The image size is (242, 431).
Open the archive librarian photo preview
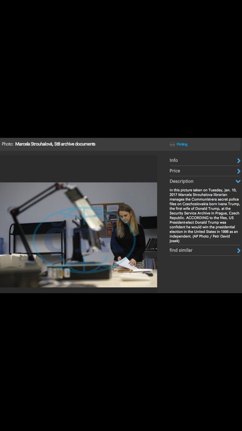point(79,235)
